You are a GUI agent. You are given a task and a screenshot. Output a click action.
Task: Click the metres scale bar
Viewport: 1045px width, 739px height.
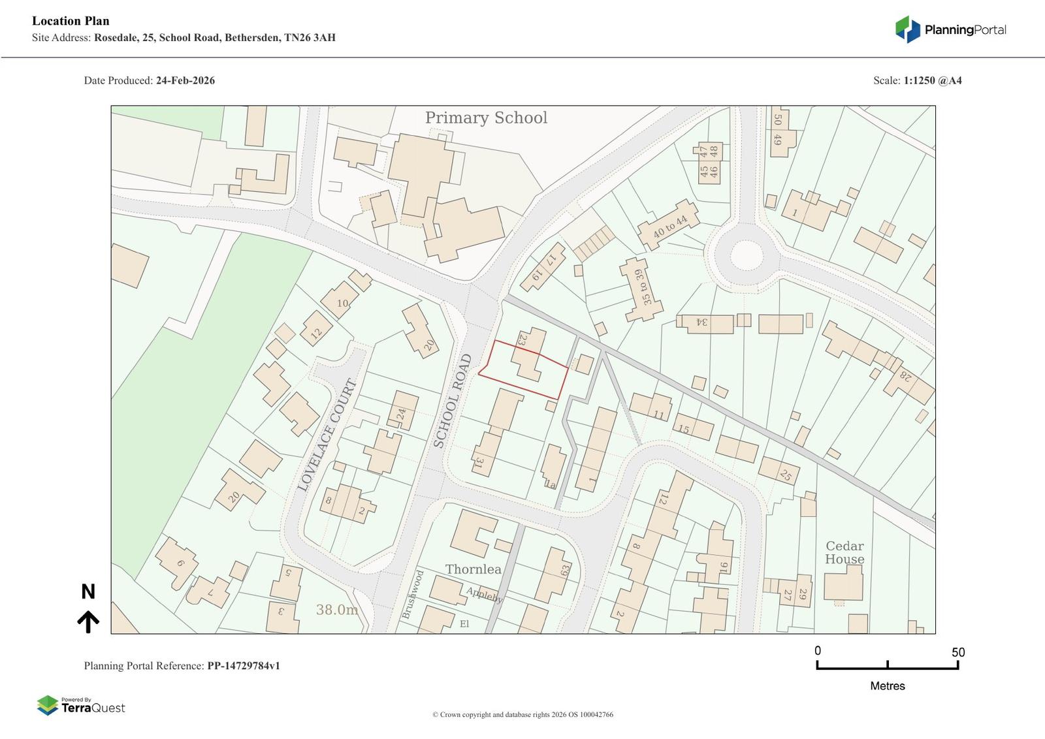pyautogui.click(x=887, y=665)
